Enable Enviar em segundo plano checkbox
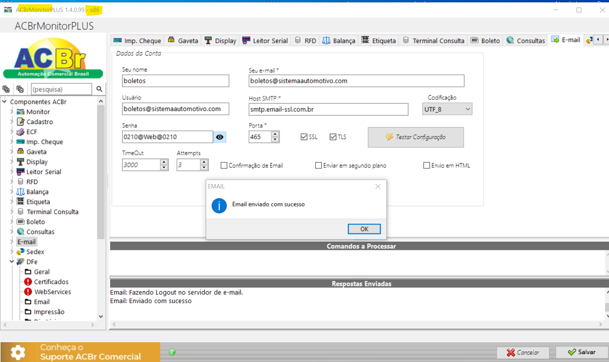The width and height of the screenshot is (609, 362). click(318, 165)
